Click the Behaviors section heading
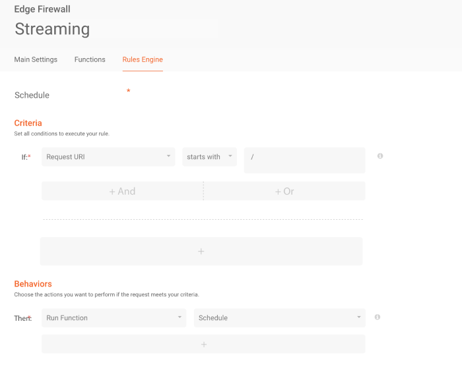 33,284
